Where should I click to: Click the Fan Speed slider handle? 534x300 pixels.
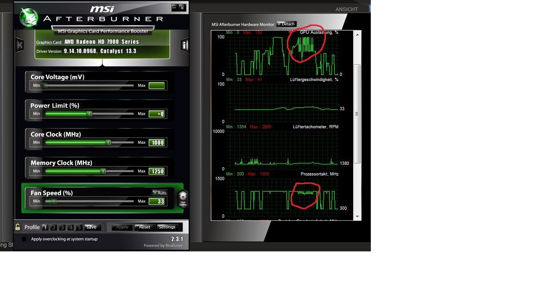point(53,201)
